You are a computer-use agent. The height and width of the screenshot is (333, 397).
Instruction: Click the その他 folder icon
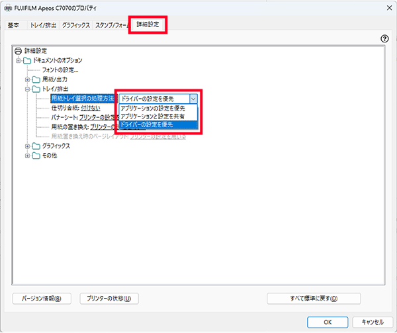[36, 156]
